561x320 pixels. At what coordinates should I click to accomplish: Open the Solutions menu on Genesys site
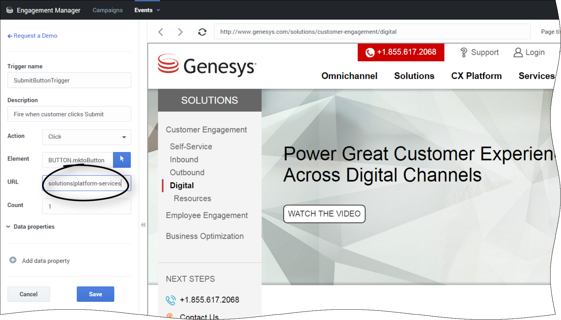(414, 76)
